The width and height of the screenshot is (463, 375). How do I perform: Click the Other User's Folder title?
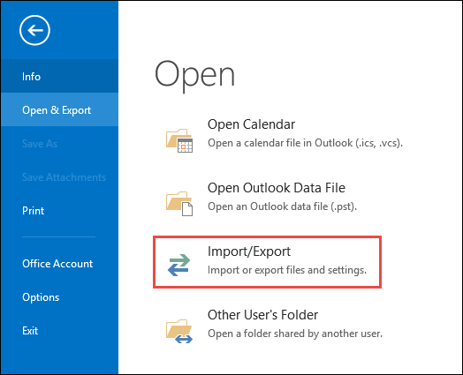262,315
